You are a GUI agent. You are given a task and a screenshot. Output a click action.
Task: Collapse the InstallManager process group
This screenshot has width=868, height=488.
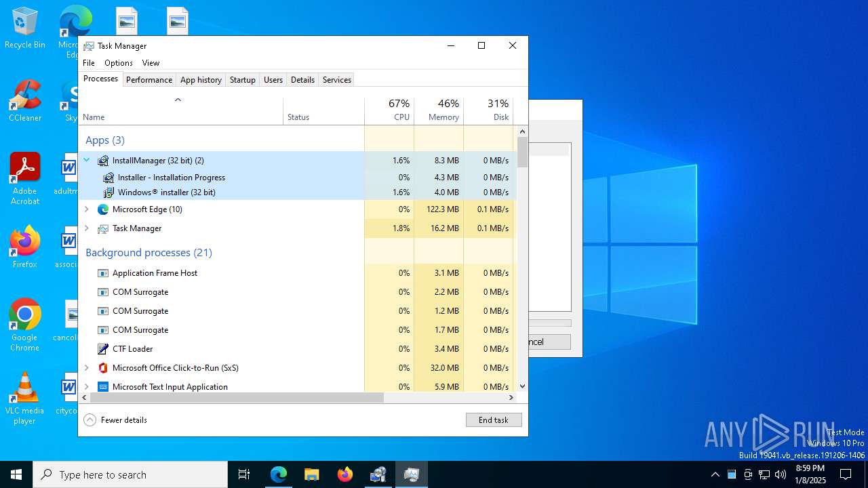coord(86,161)
